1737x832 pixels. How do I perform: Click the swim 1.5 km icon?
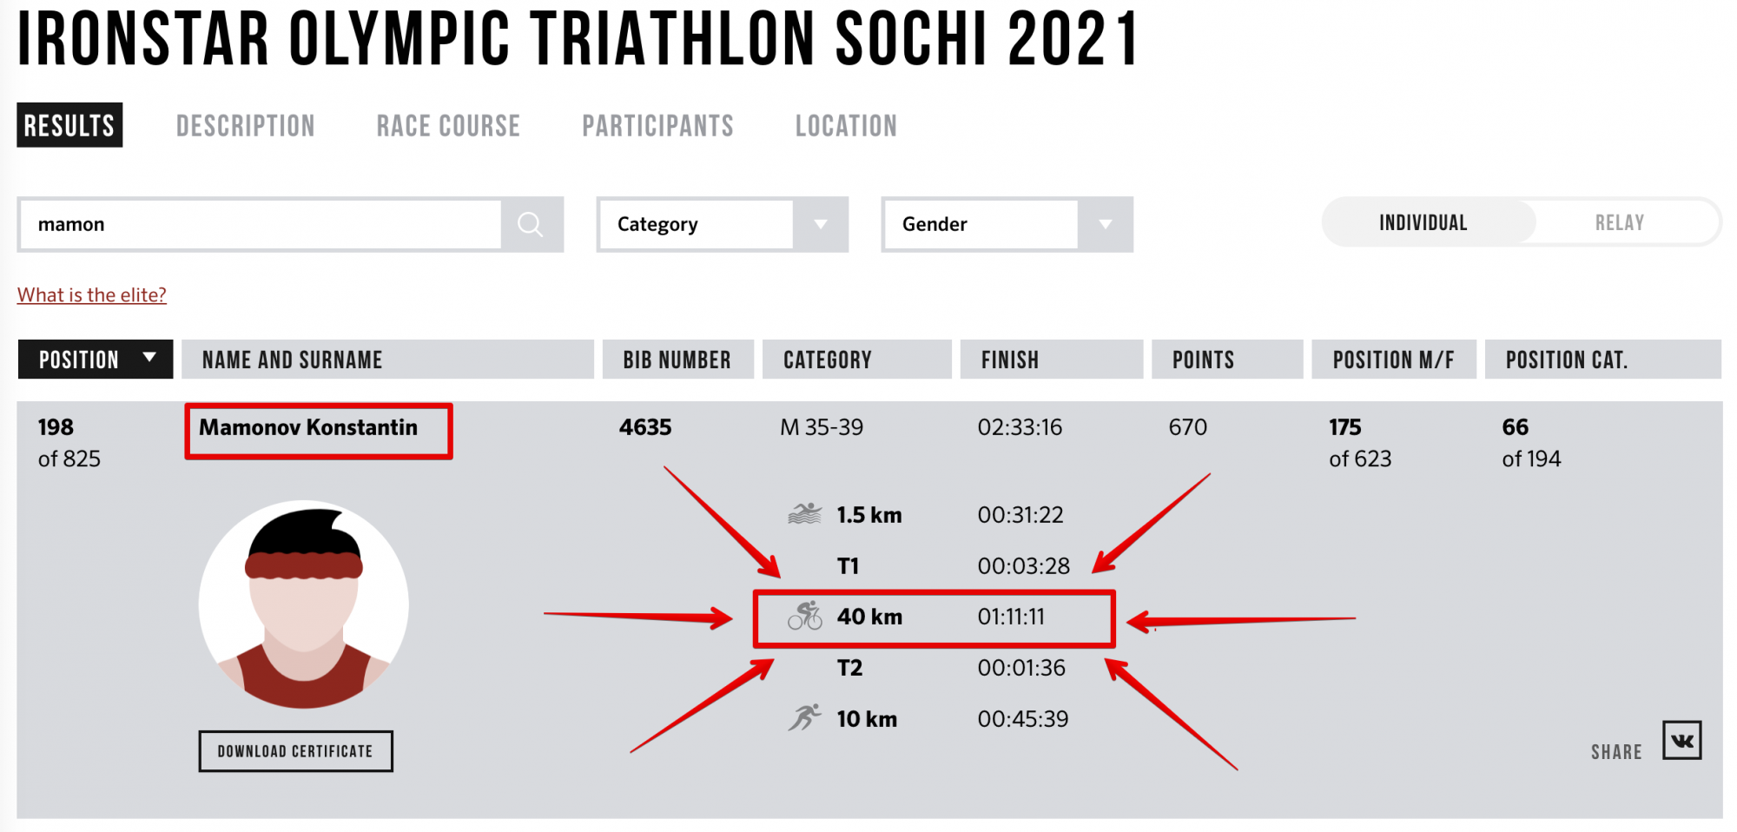804,514
